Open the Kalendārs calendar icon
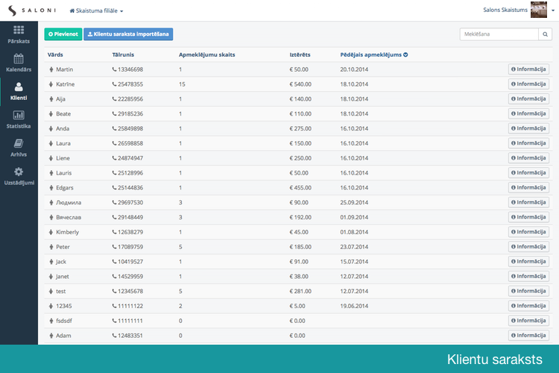Screen dimensions: 559x373 pyautogui.click(x=19, y=58)
